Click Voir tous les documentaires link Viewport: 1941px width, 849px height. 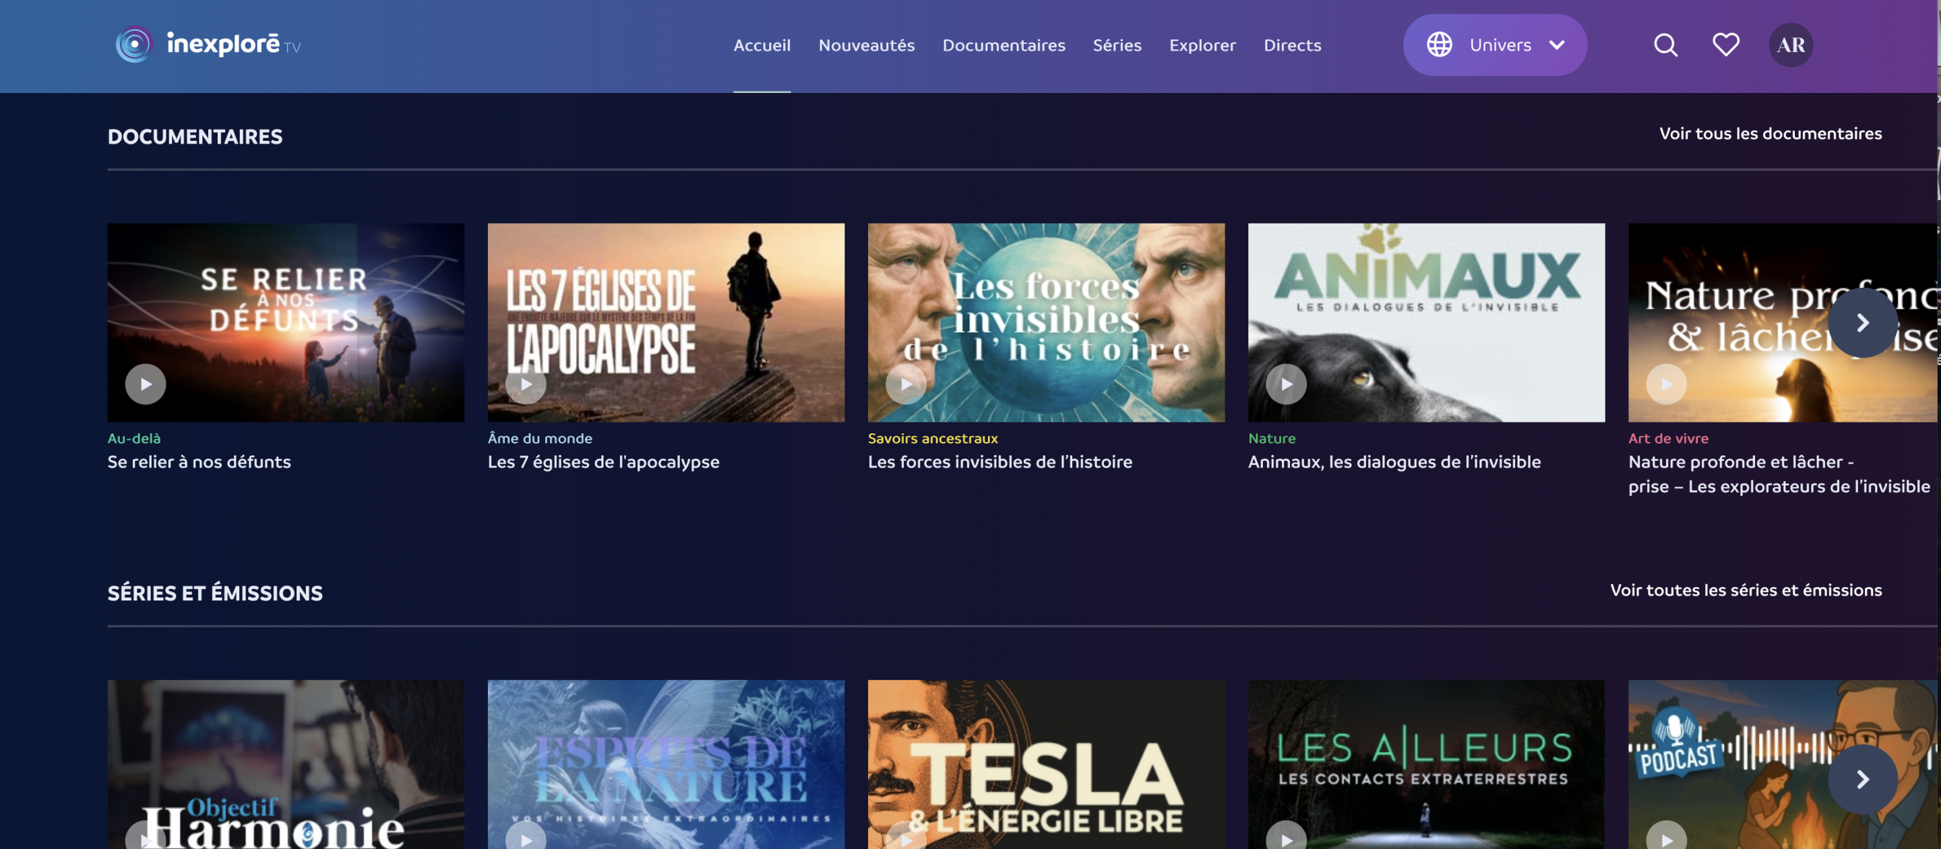(x=1770, y=133)
